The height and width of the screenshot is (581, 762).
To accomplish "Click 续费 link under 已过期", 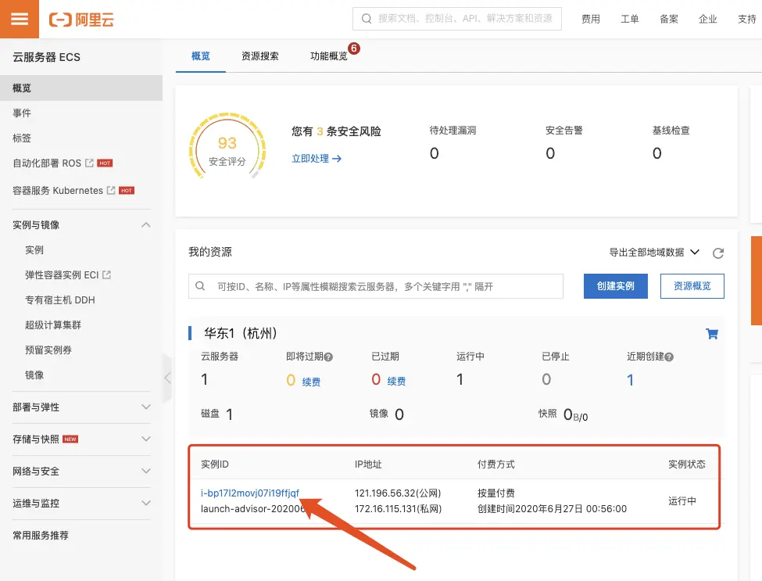I will 396,381.
